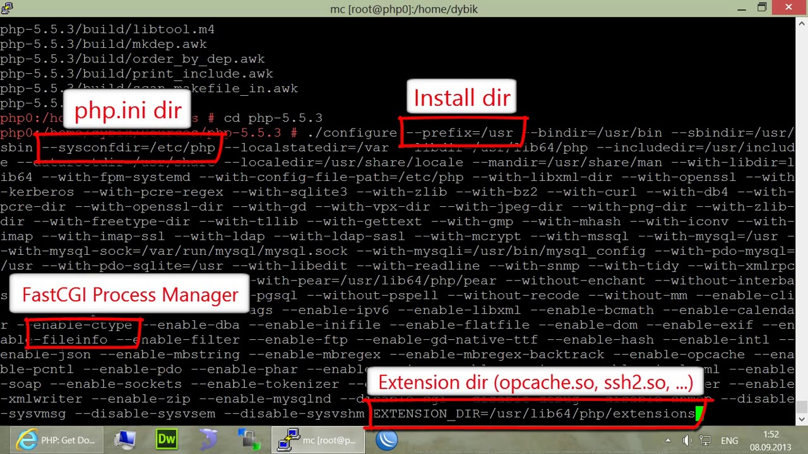808x454 pixels.
Task: Click the '--with-snmp' option
Action: coord(534,266)
